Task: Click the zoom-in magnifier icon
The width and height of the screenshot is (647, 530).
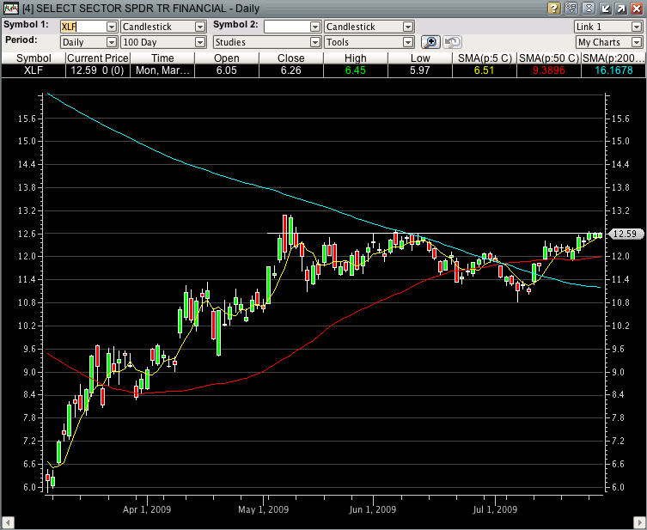Action: pos(430,41)
